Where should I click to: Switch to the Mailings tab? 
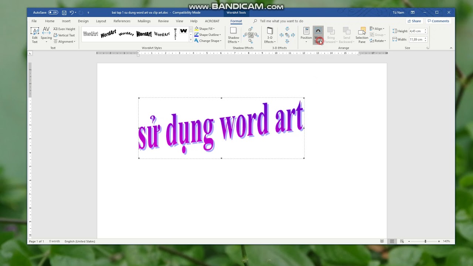144,21
